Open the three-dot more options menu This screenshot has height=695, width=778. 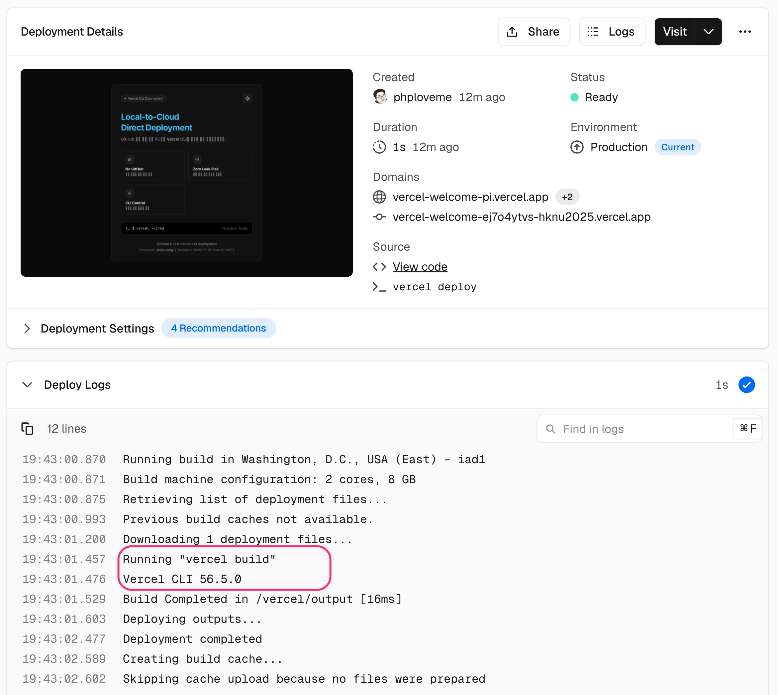coord(745,32)
